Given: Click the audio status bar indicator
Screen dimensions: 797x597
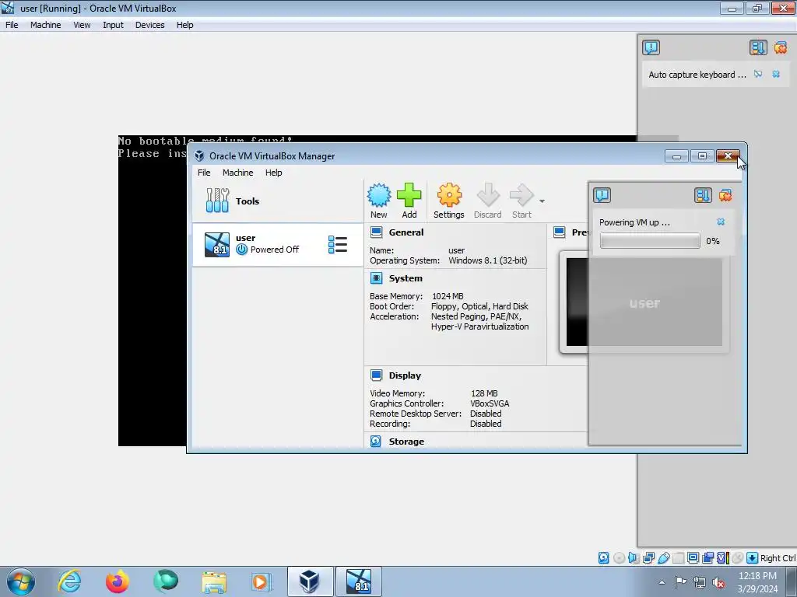Looking at the screenshot, I should pyautogui.click(x=634, y=558).
